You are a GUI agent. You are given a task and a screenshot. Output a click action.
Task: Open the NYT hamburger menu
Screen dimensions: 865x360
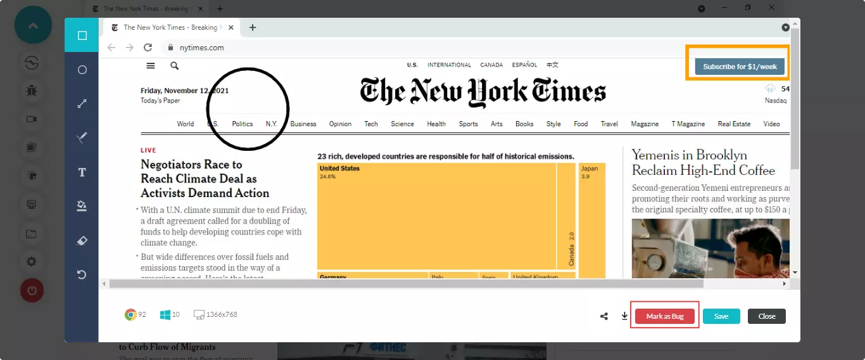pos(151,65)
